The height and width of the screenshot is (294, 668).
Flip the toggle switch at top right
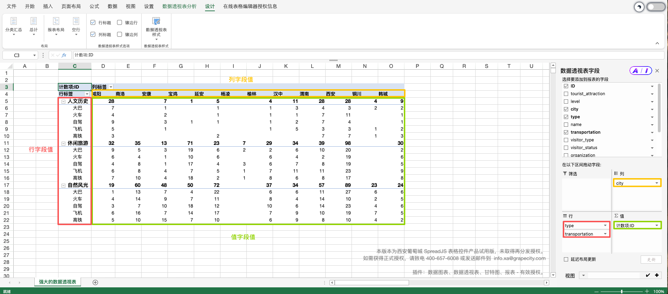coord(656,7)
